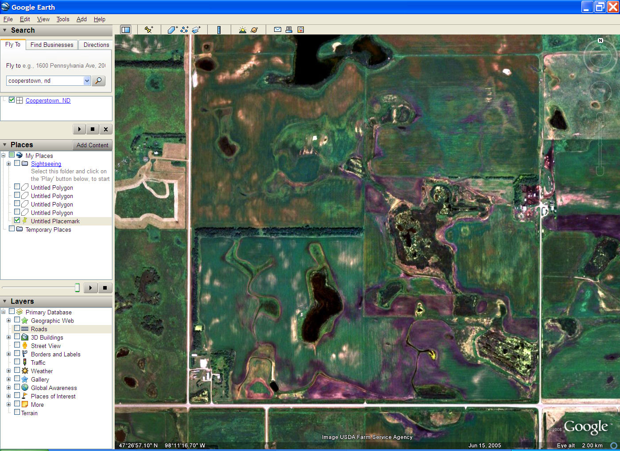The width and height of the screenshot is (620, 451).
Task: Switch to Sky view planet icon
Action: point(254,30)
